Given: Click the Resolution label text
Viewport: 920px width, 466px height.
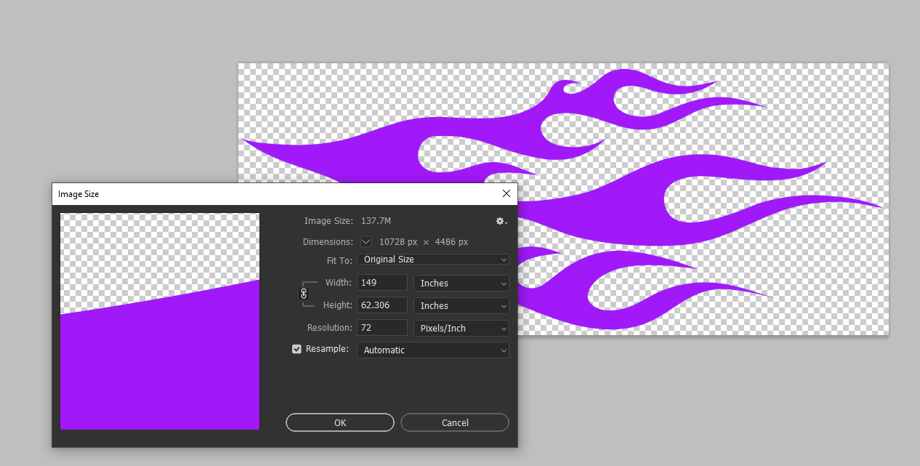Looking at the screenshot, I should point(329,328).
